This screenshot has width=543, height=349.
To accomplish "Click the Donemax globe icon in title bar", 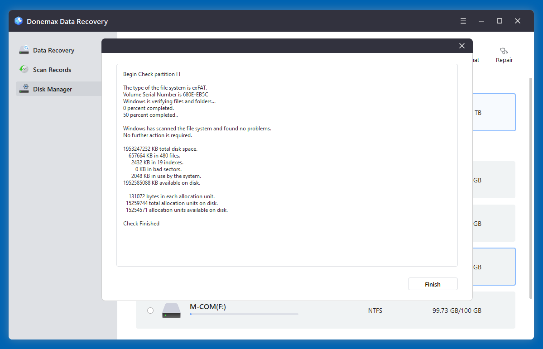I will [19, 21].
